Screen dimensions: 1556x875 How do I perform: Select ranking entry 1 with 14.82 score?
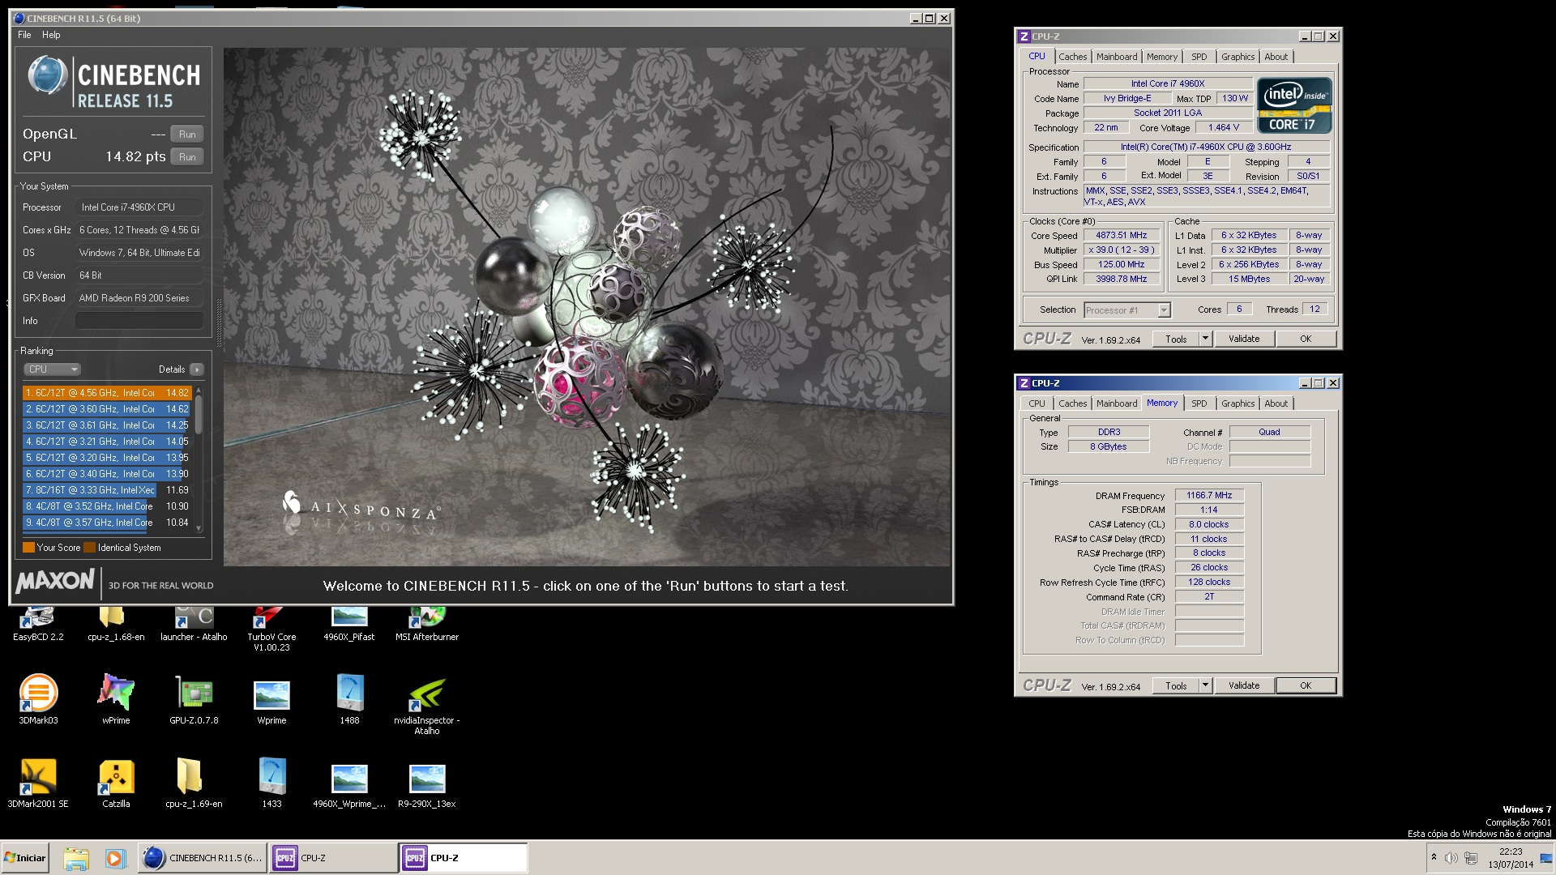click(107, 393)
